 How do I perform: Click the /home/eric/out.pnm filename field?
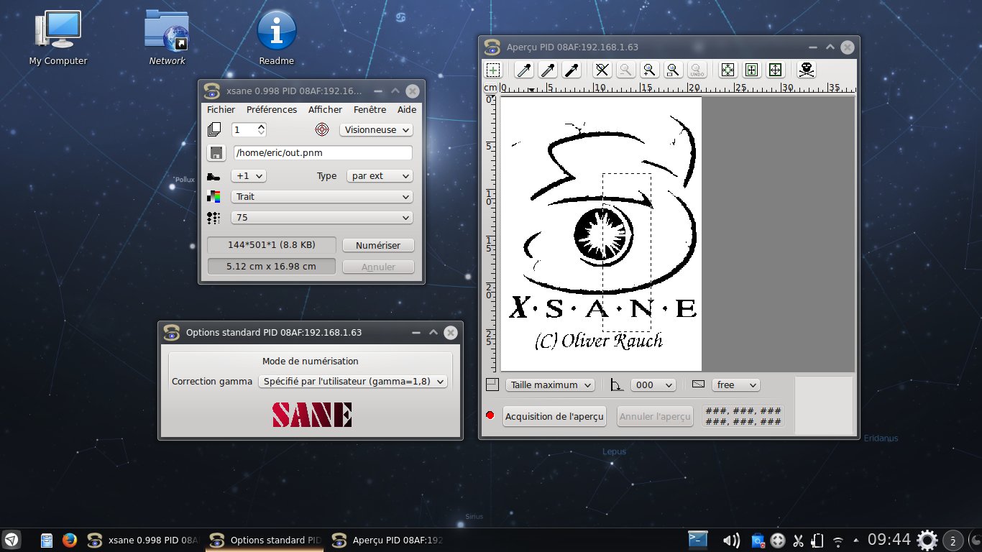click(x=322, y=152)
